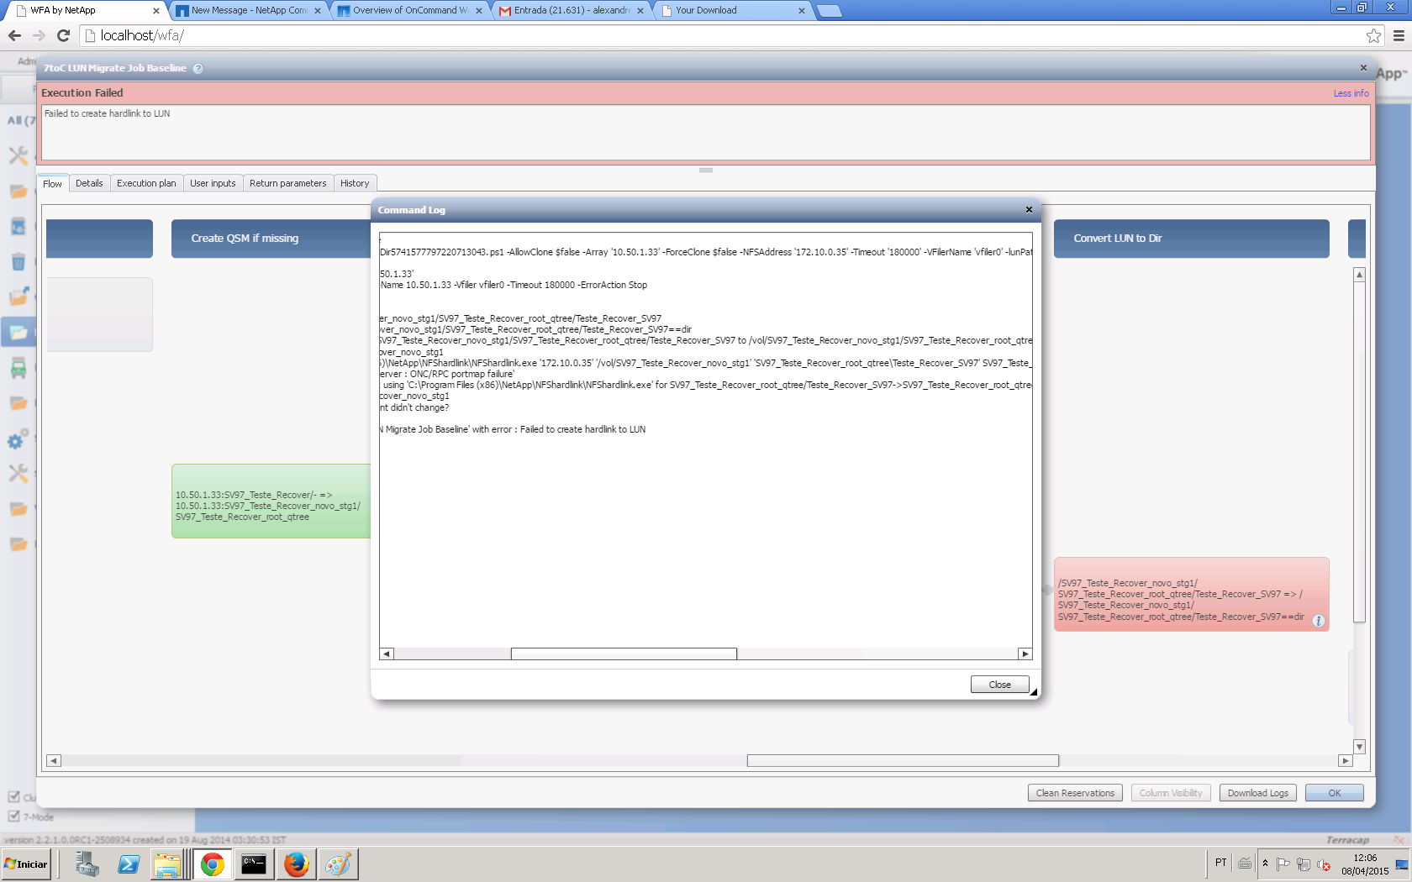Click the flow panel scroll left arrow
The image size is (1412, 882).
[x=54, y=761]
